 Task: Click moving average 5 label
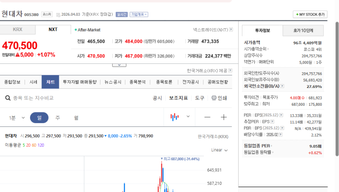24,145
